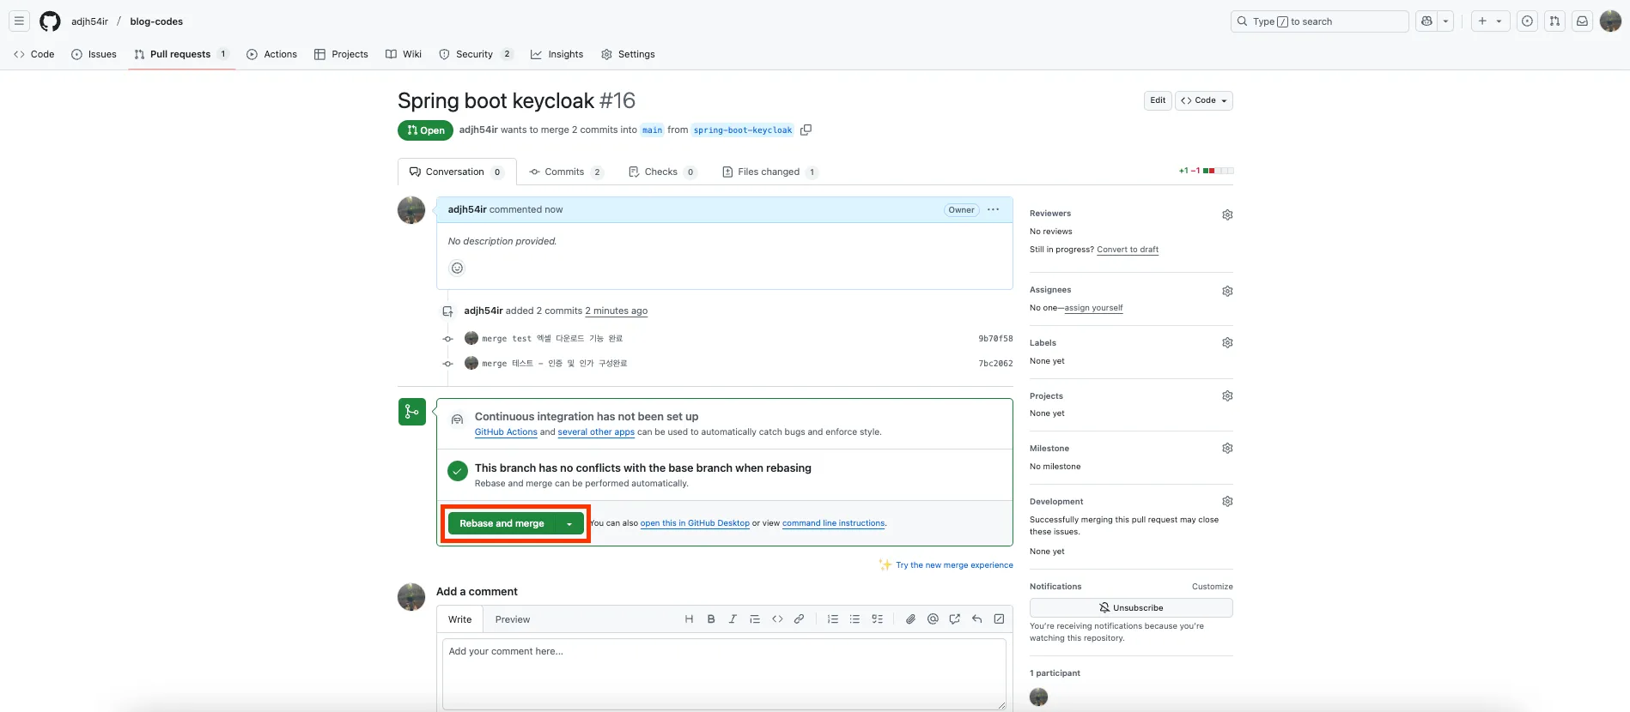Open the Security tab

pyautogui.click(x=476, y=54)
